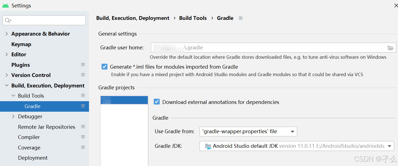
Task: Click project-level icon next to Coverage
Action: click(83, 147)
